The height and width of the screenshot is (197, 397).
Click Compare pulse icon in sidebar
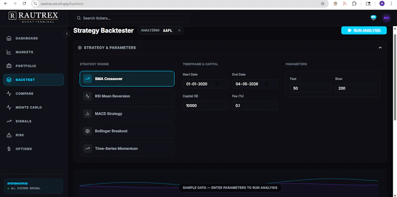coord(9,94)
